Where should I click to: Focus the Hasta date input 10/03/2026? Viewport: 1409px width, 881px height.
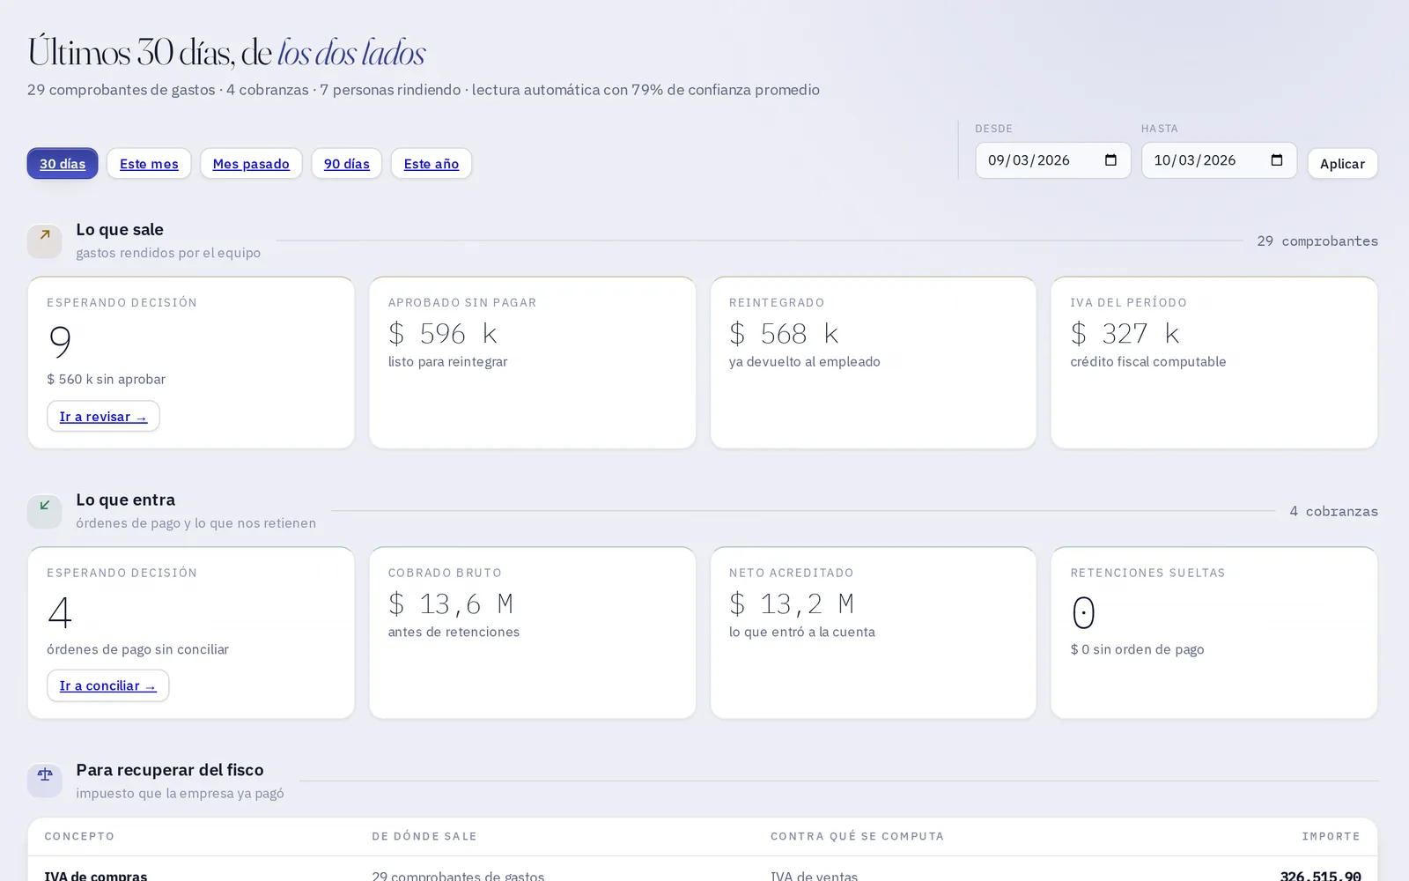[1219, 160]
